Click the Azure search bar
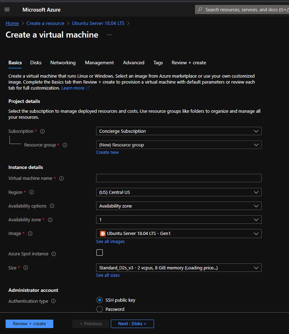This screenshot has height=334, width=289. click(x=242, y=9)
